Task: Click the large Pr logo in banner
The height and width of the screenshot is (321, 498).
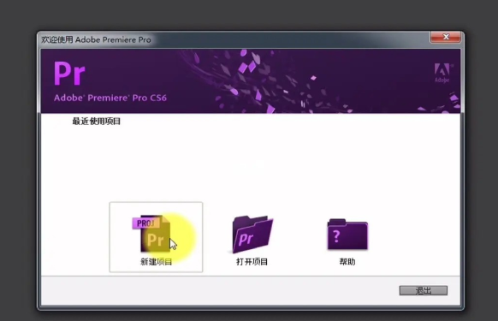Action: pyautogui.click(x=69, y=74)
